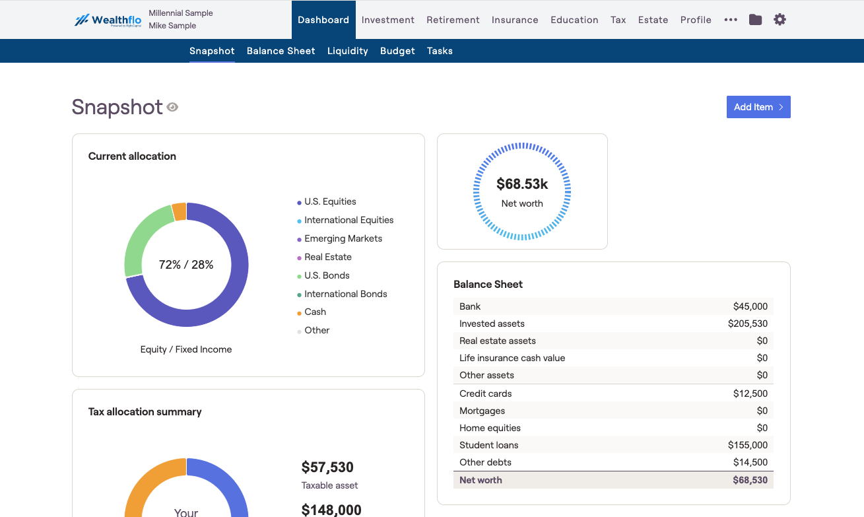Image resolution: width=864 pixels, height=517 pixels.
Task: Click the International Bonds legend item
Action: [x=342, y=294]
